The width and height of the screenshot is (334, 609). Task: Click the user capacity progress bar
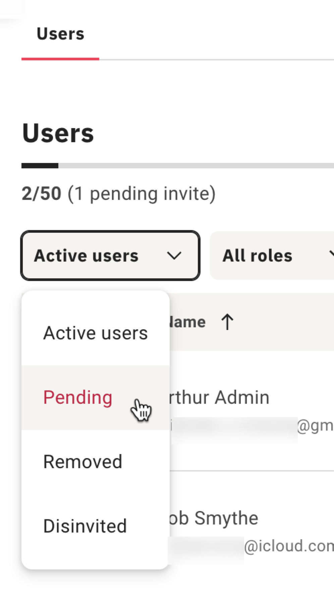168,165
